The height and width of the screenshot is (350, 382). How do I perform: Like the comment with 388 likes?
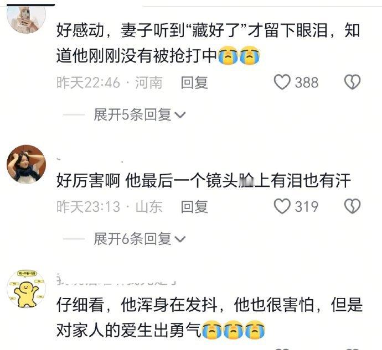tap(282, 82)
